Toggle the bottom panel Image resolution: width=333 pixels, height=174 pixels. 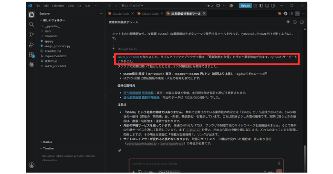[267, 6]
